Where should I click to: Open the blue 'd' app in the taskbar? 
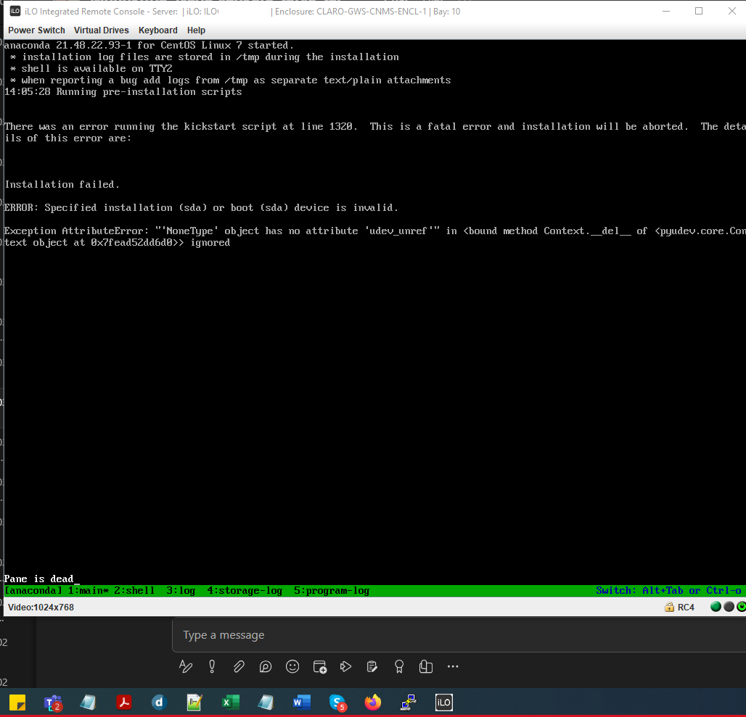pyautogui.click(x=159, y=703)
